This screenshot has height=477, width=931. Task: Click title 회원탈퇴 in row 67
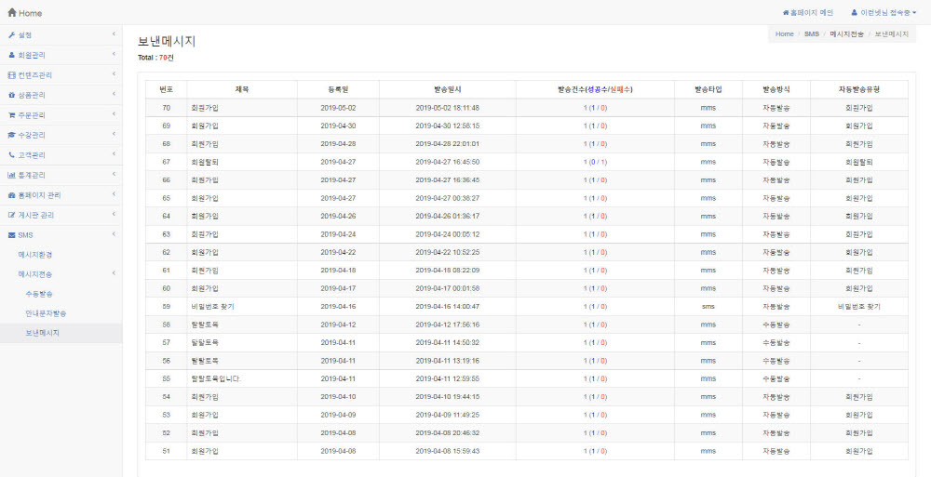click(205, 162)
